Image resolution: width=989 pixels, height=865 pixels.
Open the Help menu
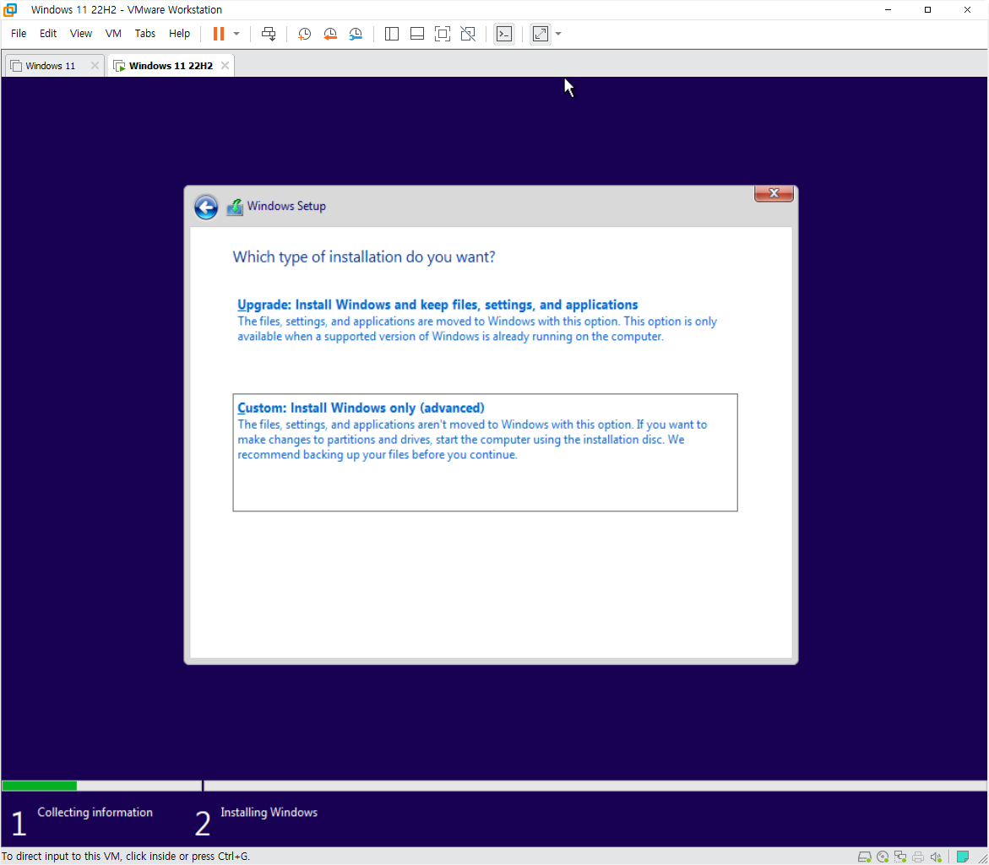pyautogui.click(x=179, y=34)
